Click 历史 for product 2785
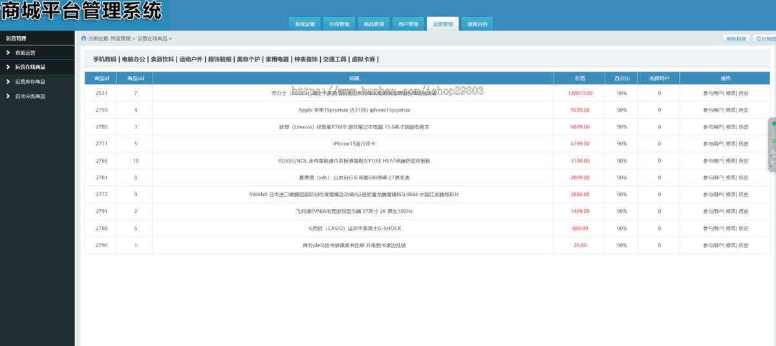Screen dimensions: 776x346 coord(743,127)
